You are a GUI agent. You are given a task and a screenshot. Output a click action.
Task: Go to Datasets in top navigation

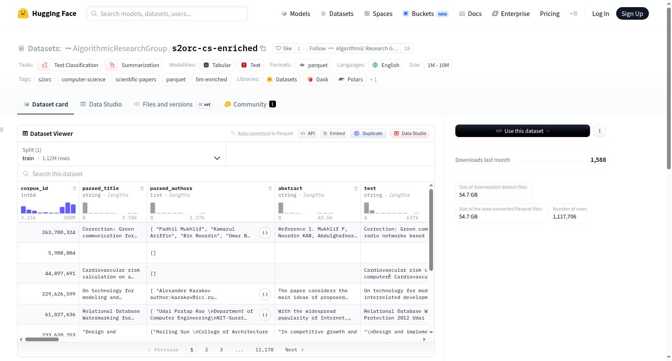coord(337,13)
